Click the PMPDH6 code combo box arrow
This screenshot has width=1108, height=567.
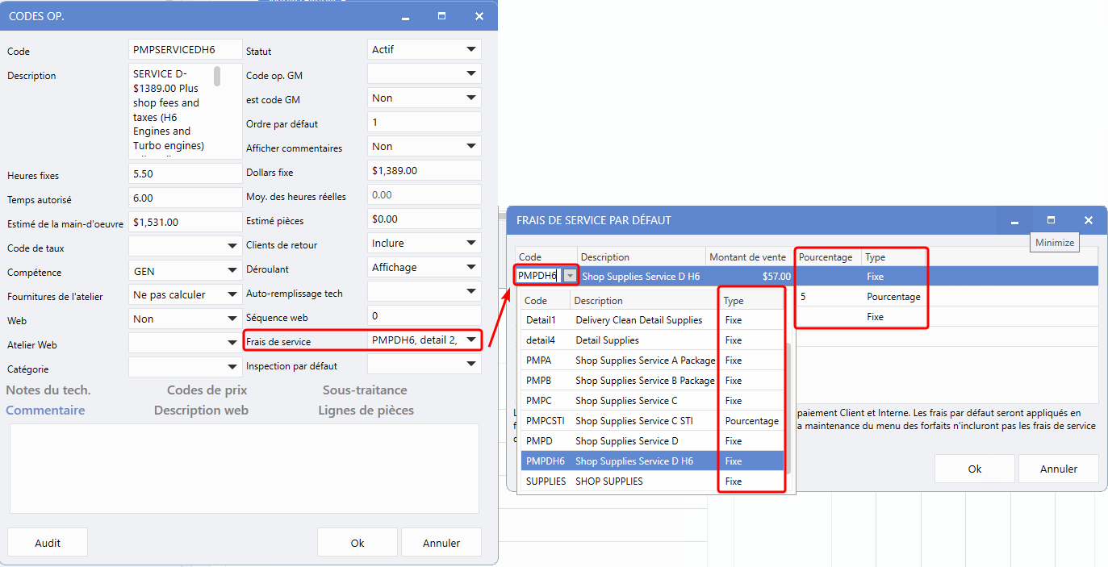click(571, 276)
